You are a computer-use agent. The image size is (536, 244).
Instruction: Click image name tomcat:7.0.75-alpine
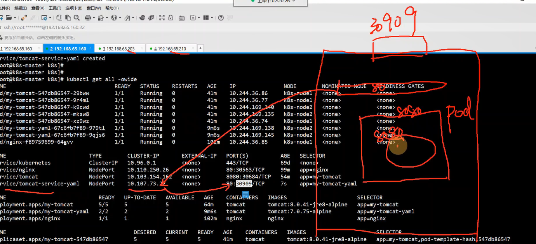click(300, 211)
